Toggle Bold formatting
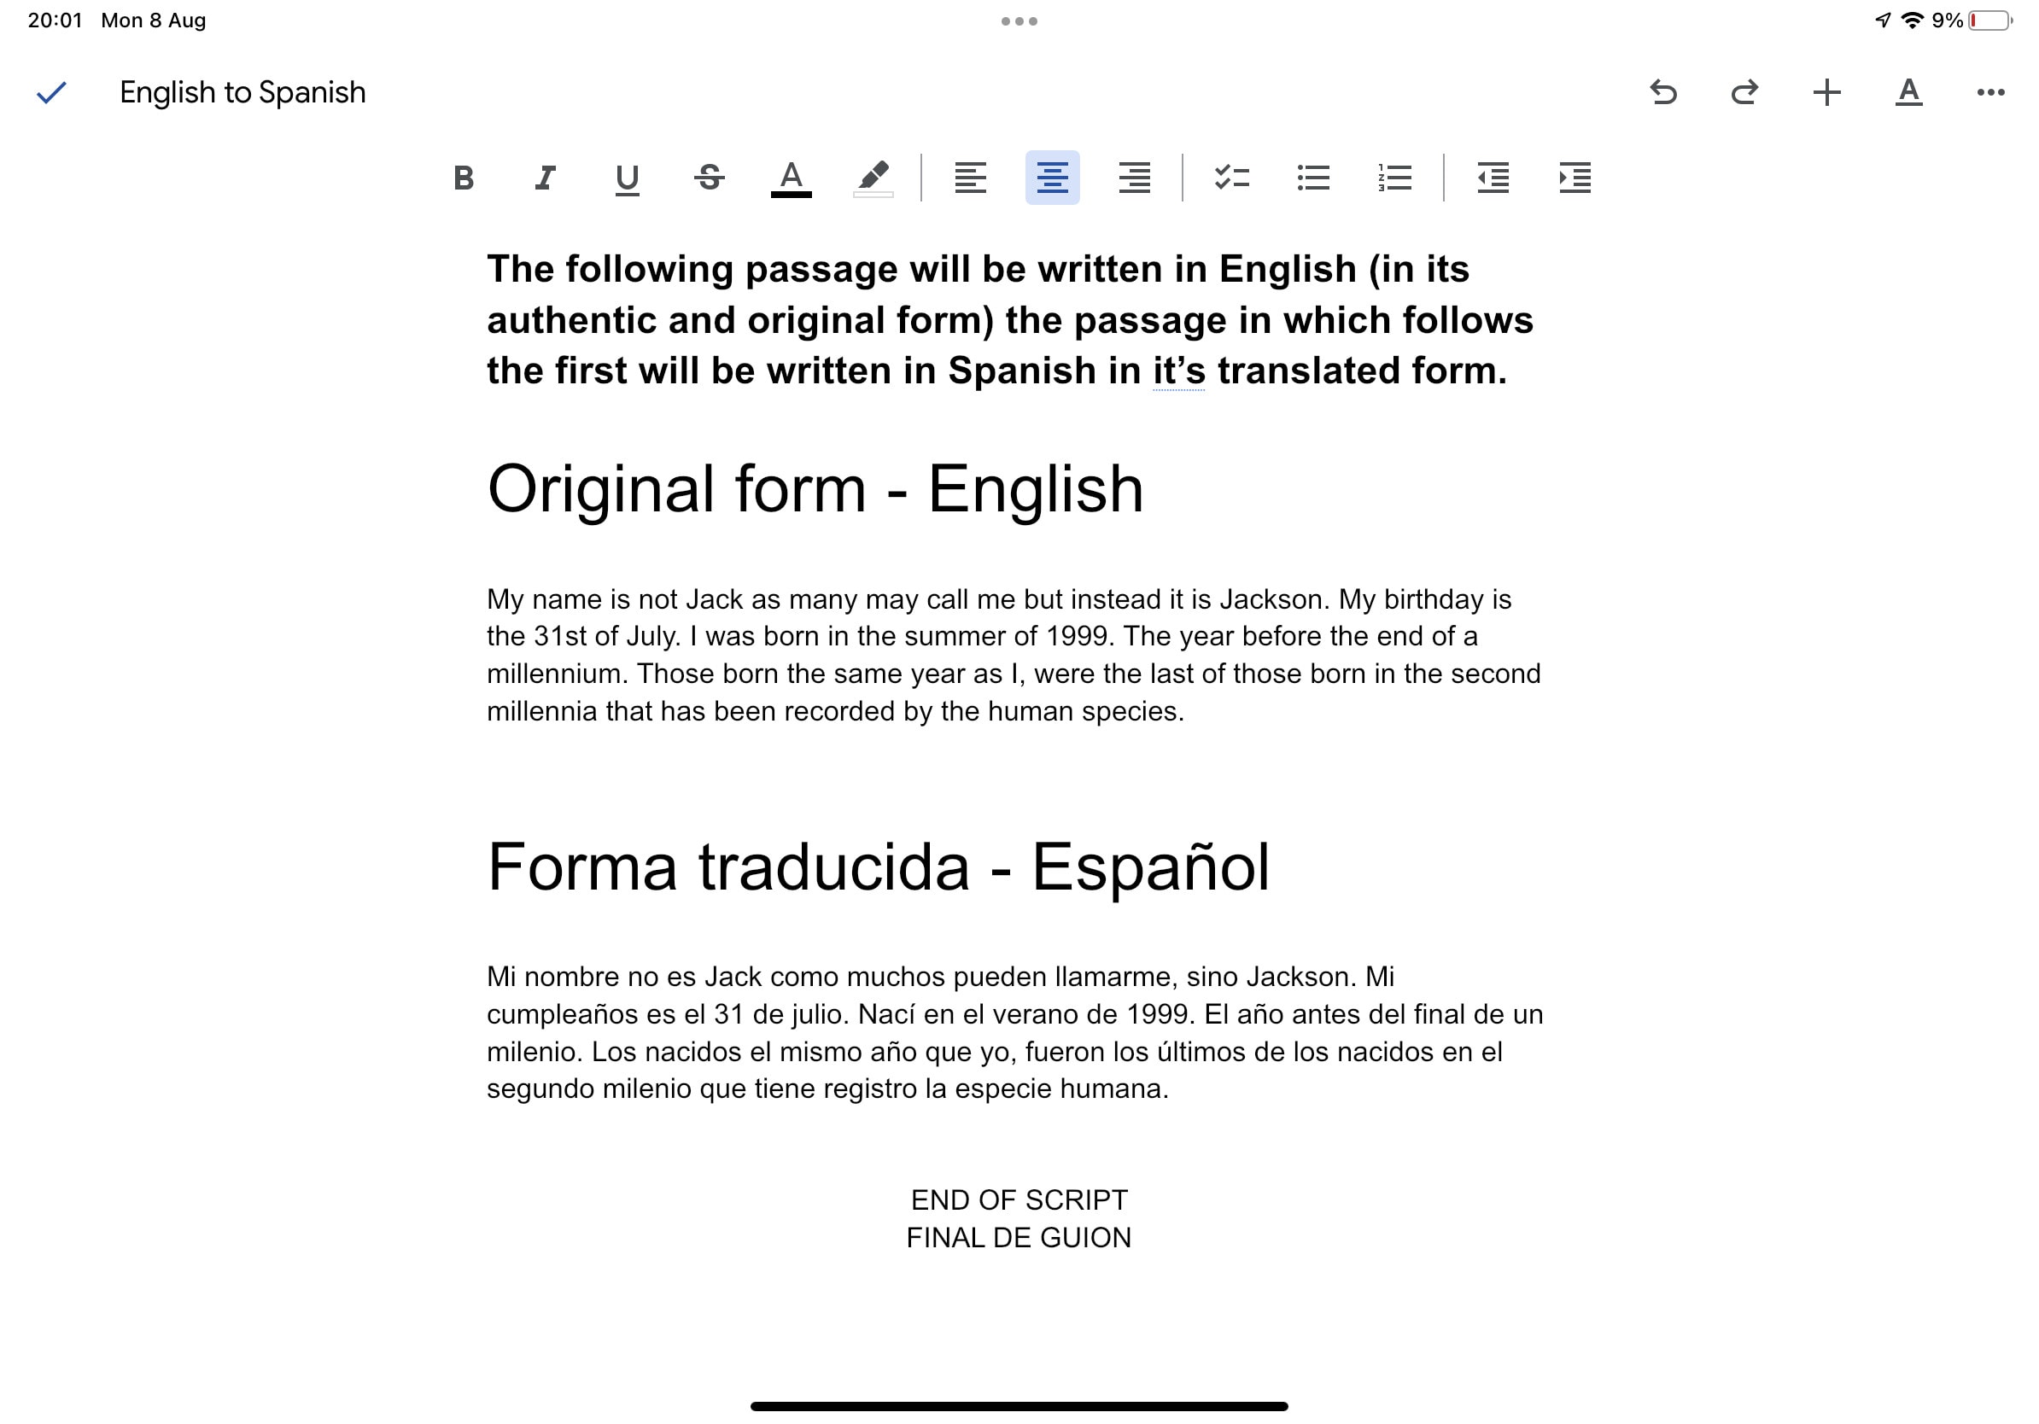Viewport: 2039px width, 1424px height. 464,178
